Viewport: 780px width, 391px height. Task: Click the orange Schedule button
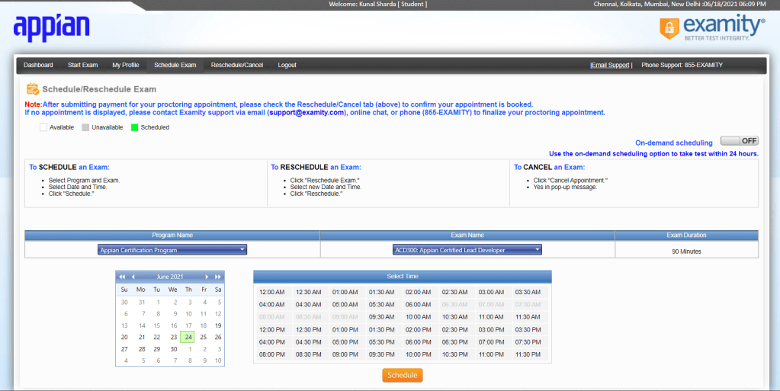pos(402,375)
